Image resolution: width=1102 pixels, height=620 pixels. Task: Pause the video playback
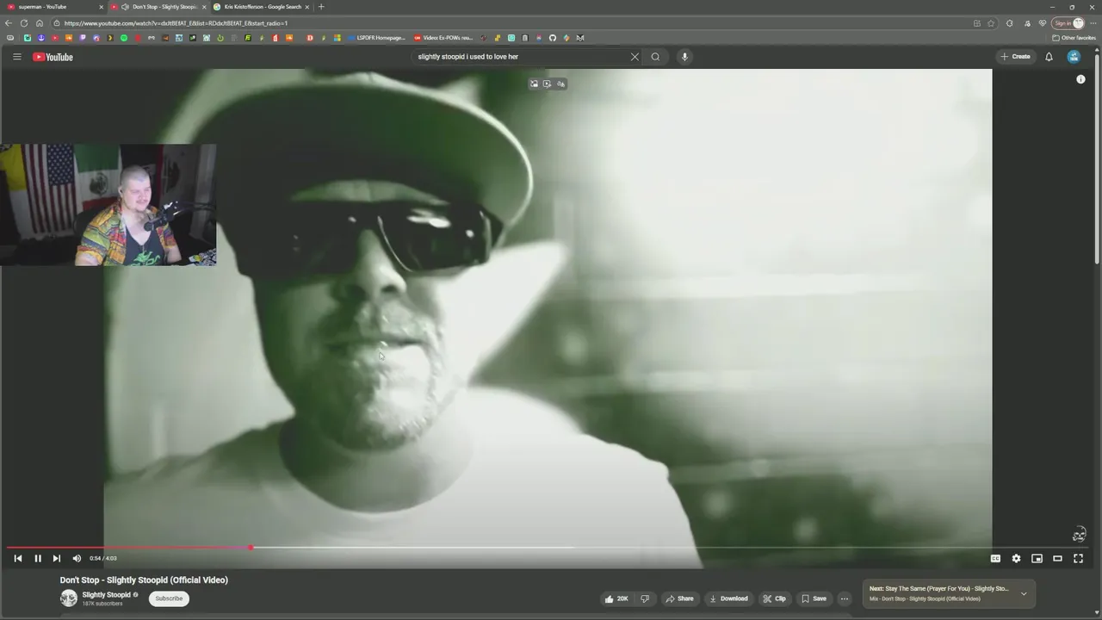[38, 558]
